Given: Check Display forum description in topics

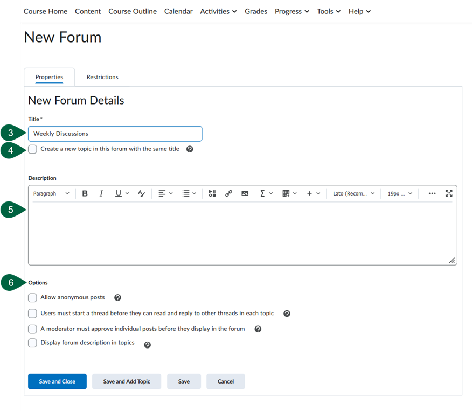Looking at the screenshot, I should (x=32, y=343).
